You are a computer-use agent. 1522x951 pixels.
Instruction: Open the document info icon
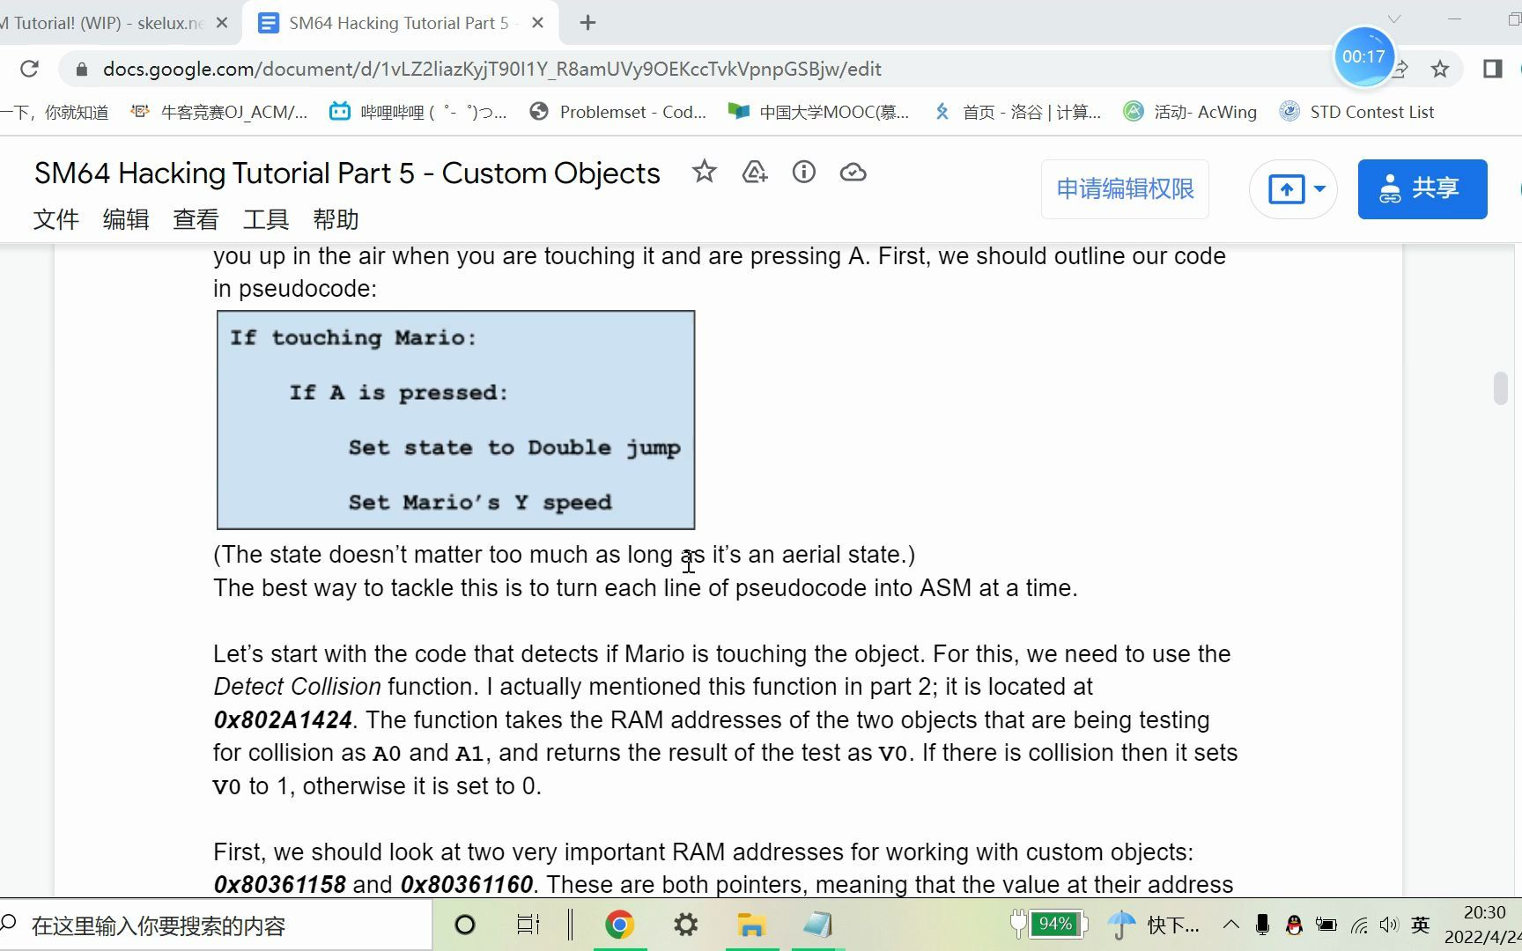803,172
